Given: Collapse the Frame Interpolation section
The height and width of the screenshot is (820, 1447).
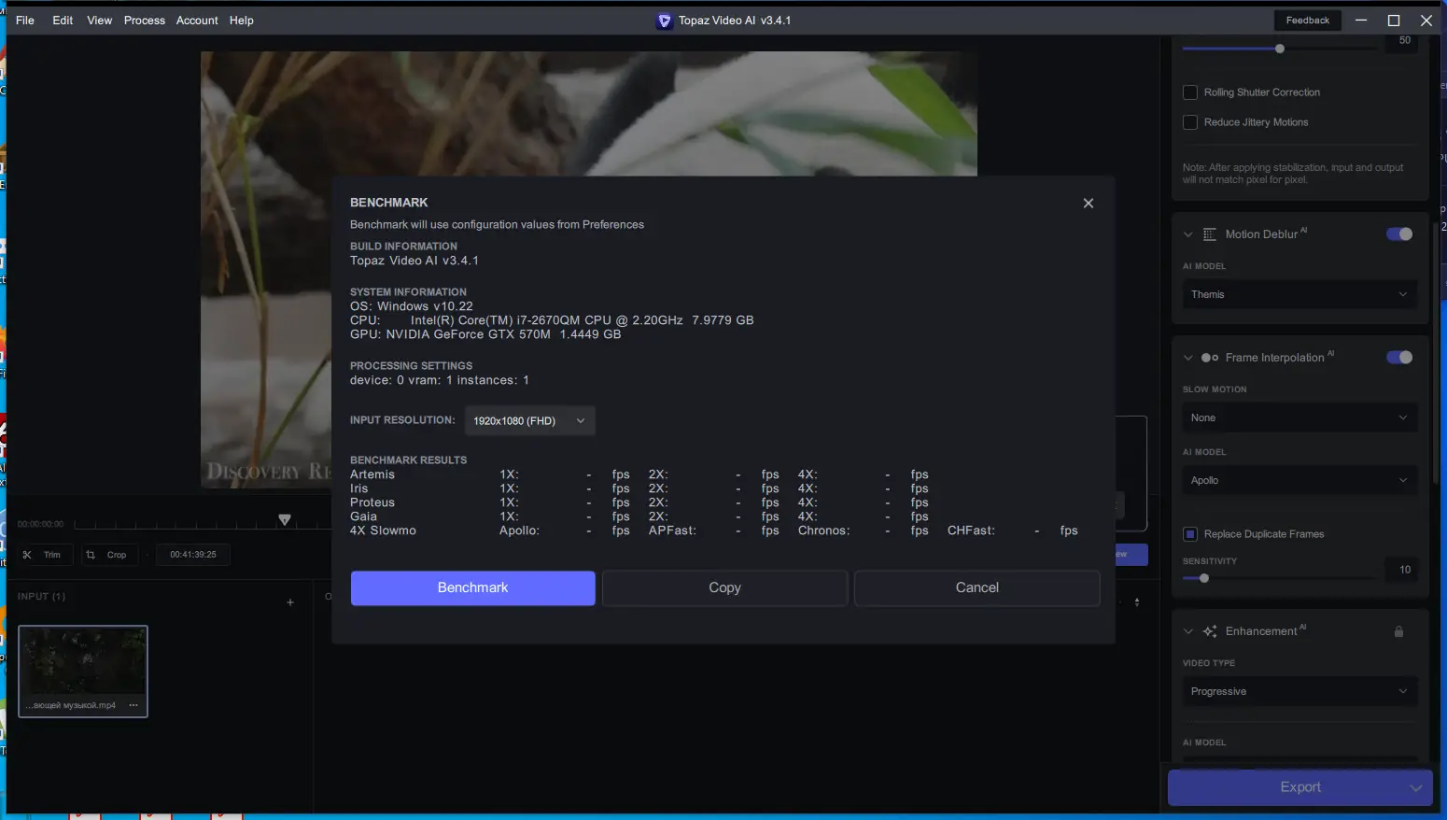Looking at the screenshot, I should (x=1188, y=358).
